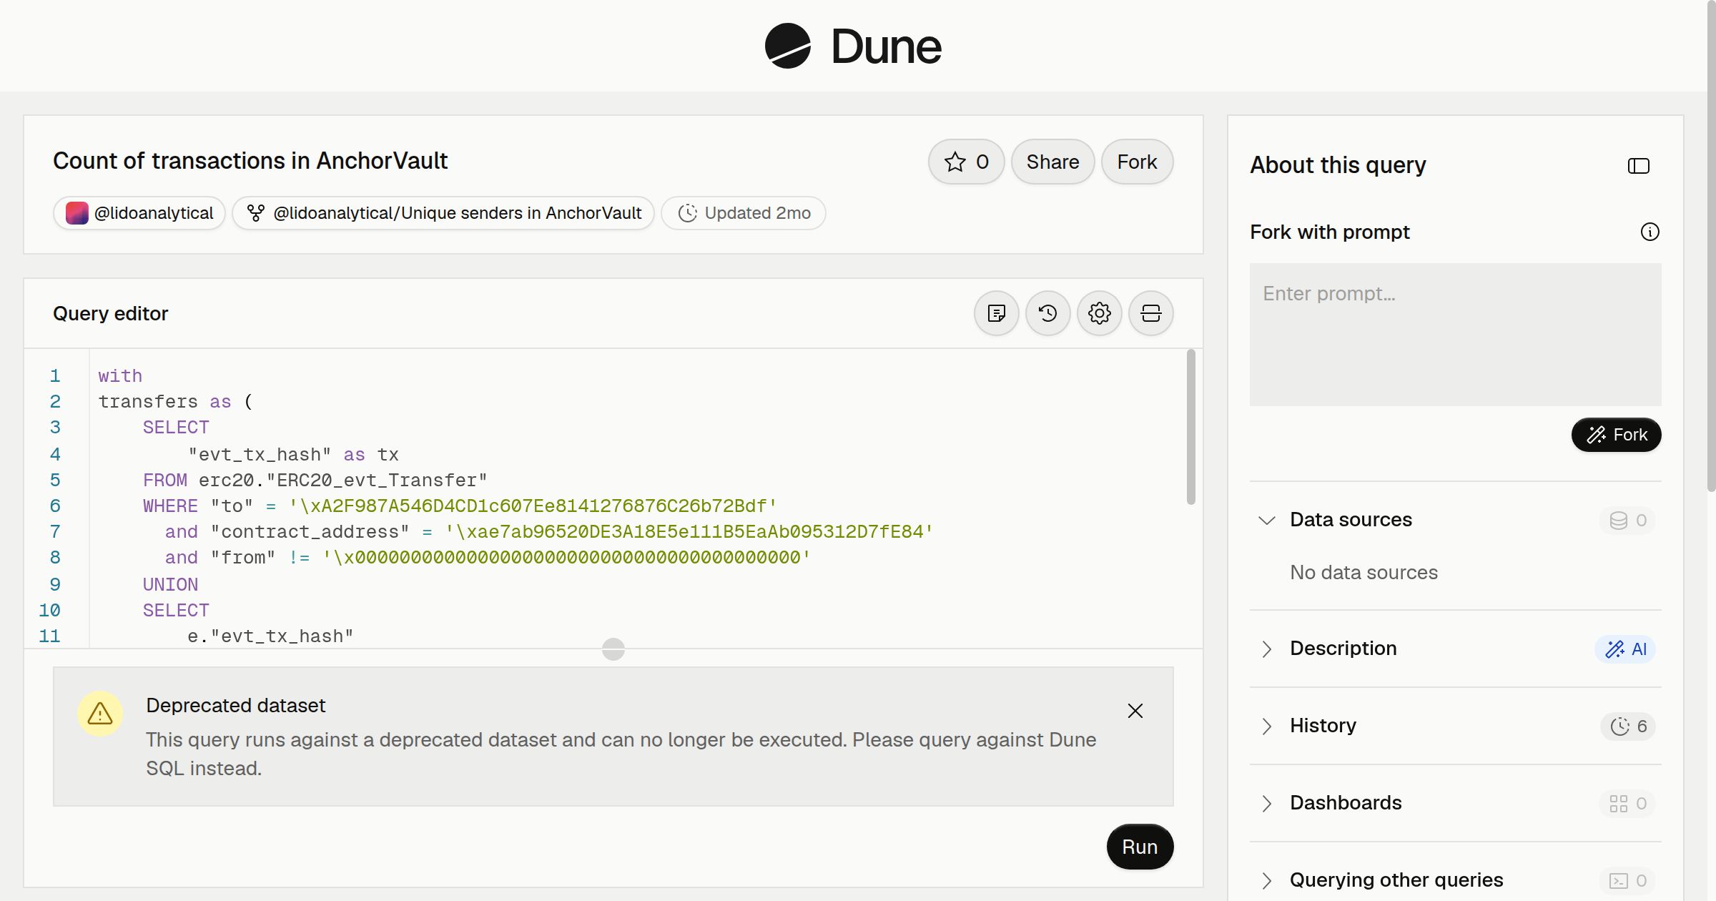Open the query notes icon in editor toolbar

[x=996, y=313]
